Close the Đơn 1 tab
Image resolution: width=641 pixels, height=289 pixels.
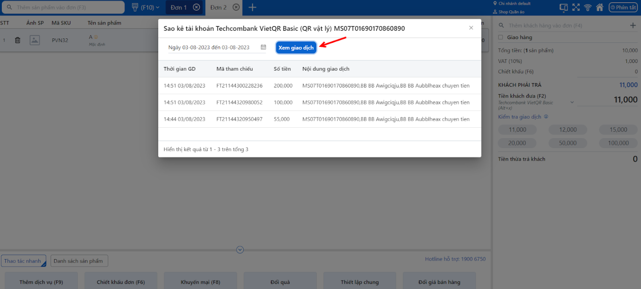click(x=196, y=7)
